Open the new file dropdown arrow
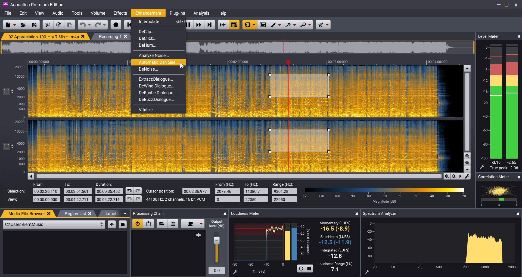This screenshot has height=277, width=522. click(15, 25)
